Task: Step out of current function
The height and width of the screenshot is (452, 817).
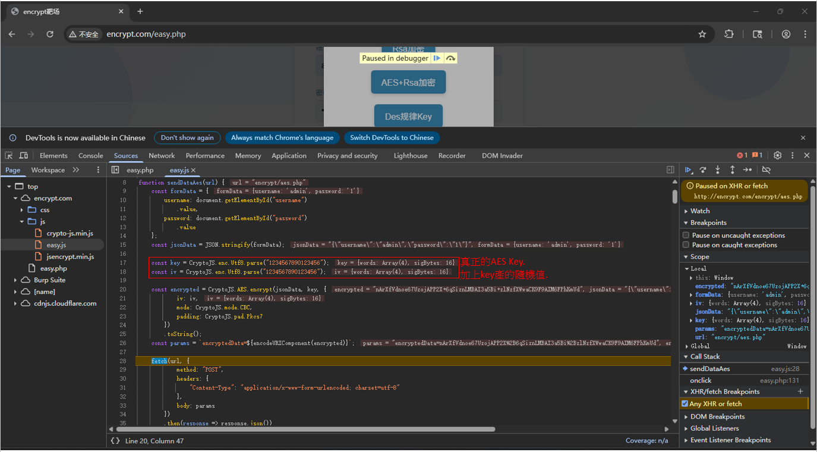Action: point(733,170)
